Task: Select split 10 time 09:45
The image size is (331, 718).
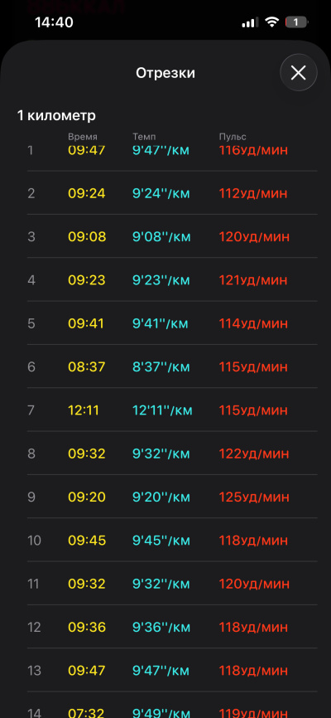Action: point(87,541)
